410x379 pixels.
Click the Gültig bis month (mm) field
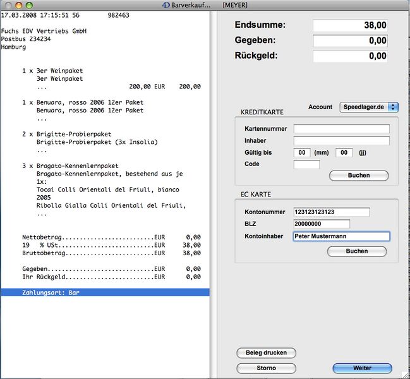(303, 153)
